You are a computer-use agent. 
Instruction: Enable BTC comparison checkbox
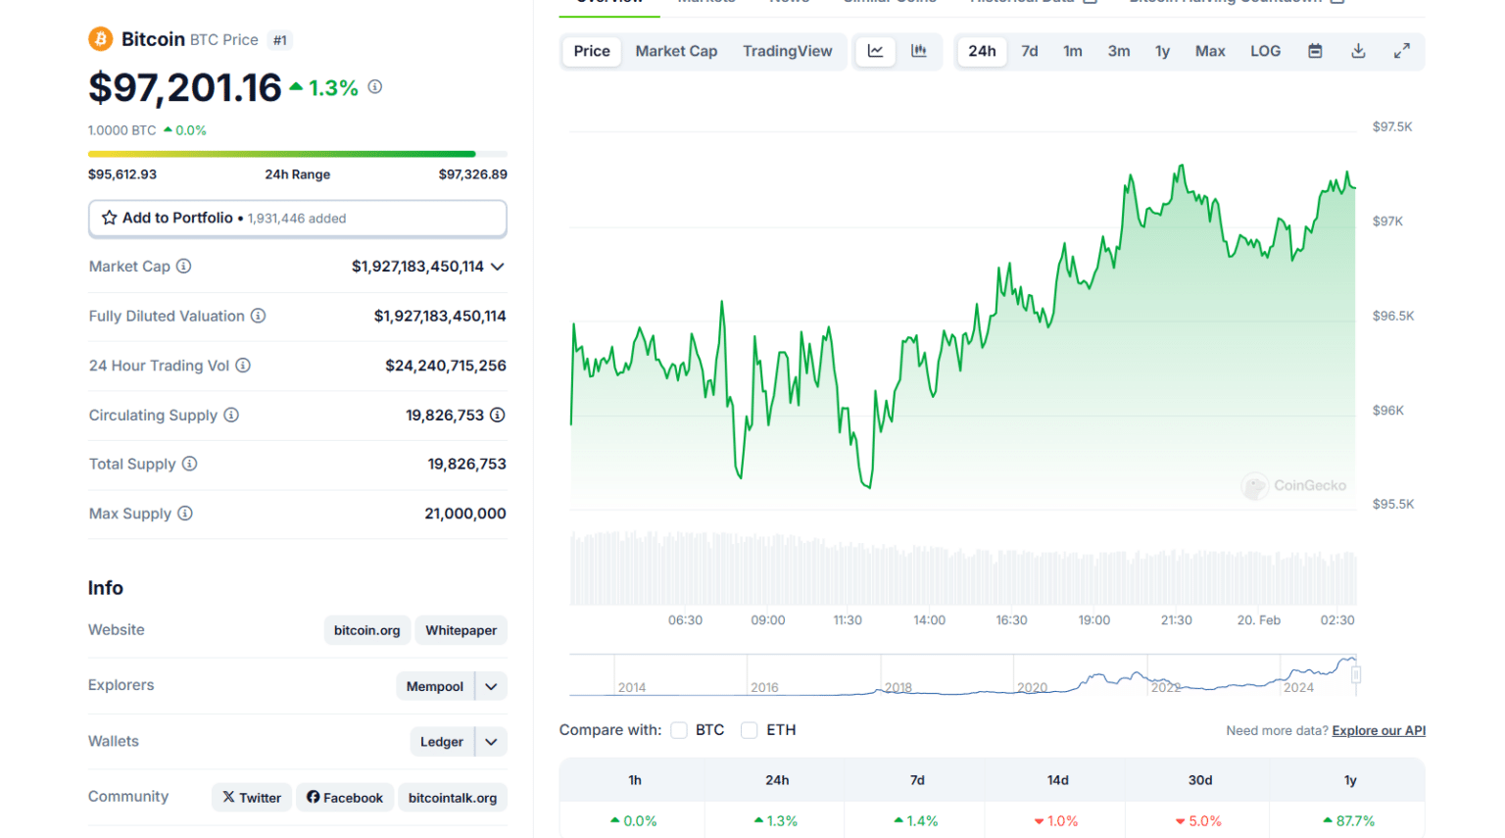679,730
